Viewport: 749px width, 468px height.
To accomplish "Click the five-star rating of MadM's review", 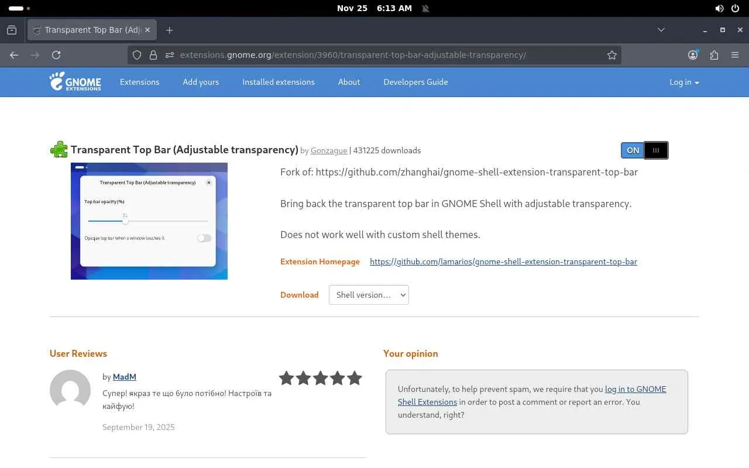I will [x=320, y=378].
